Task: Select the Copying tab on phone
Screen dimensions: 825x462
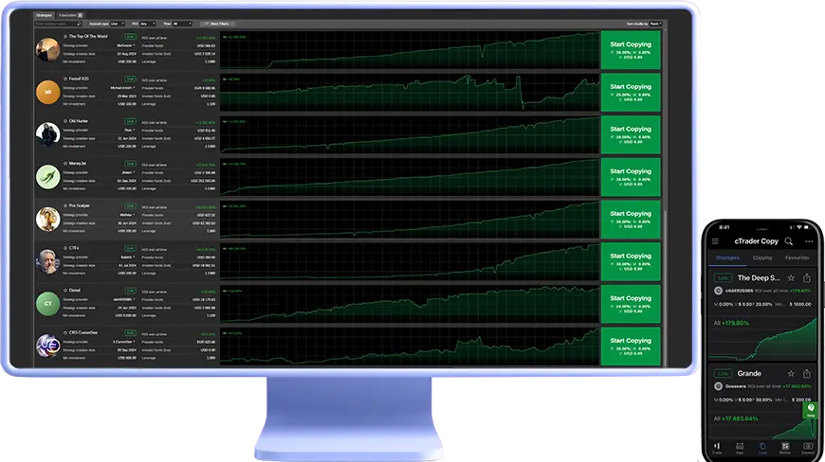Action: coord(761,258)
